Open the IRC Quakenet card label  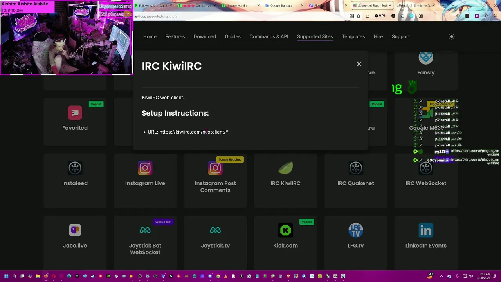point(356,183)
